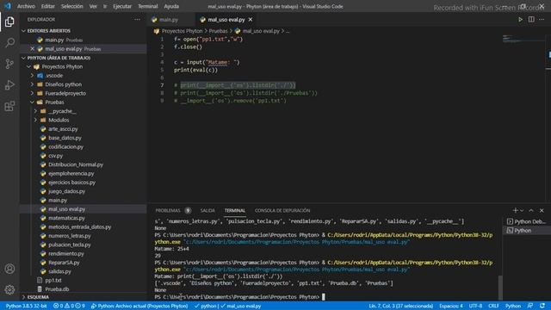The width and height of the screenshot is (551, 310).
Task: Close the terminal panel
Action: [542, 210]
